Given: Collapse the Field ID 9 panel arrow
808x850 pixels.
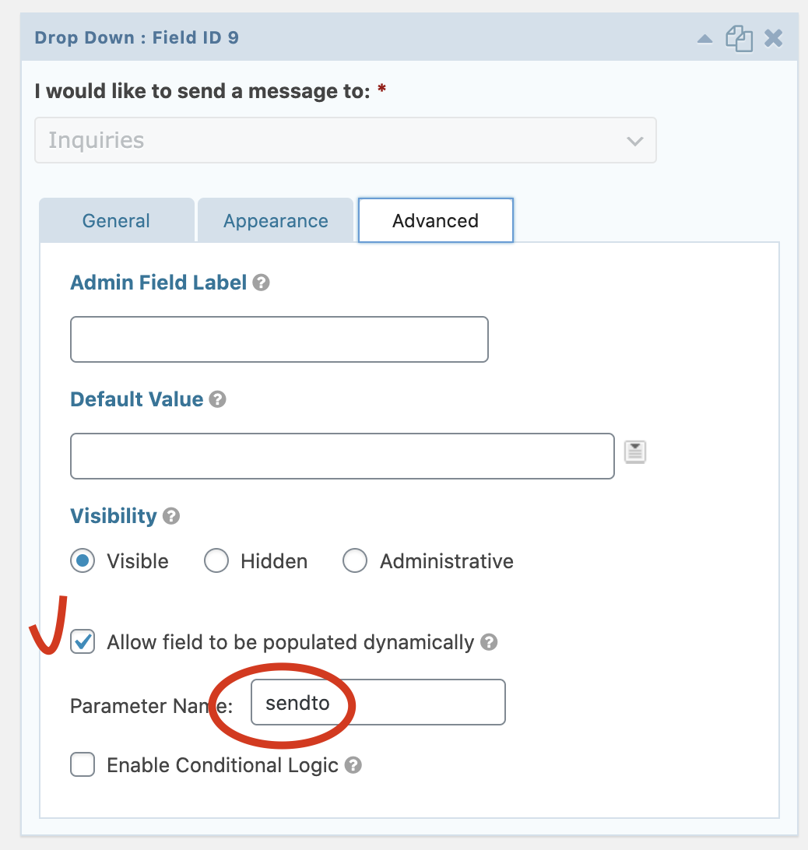Looking at the screenshot, I should [704, 39].
